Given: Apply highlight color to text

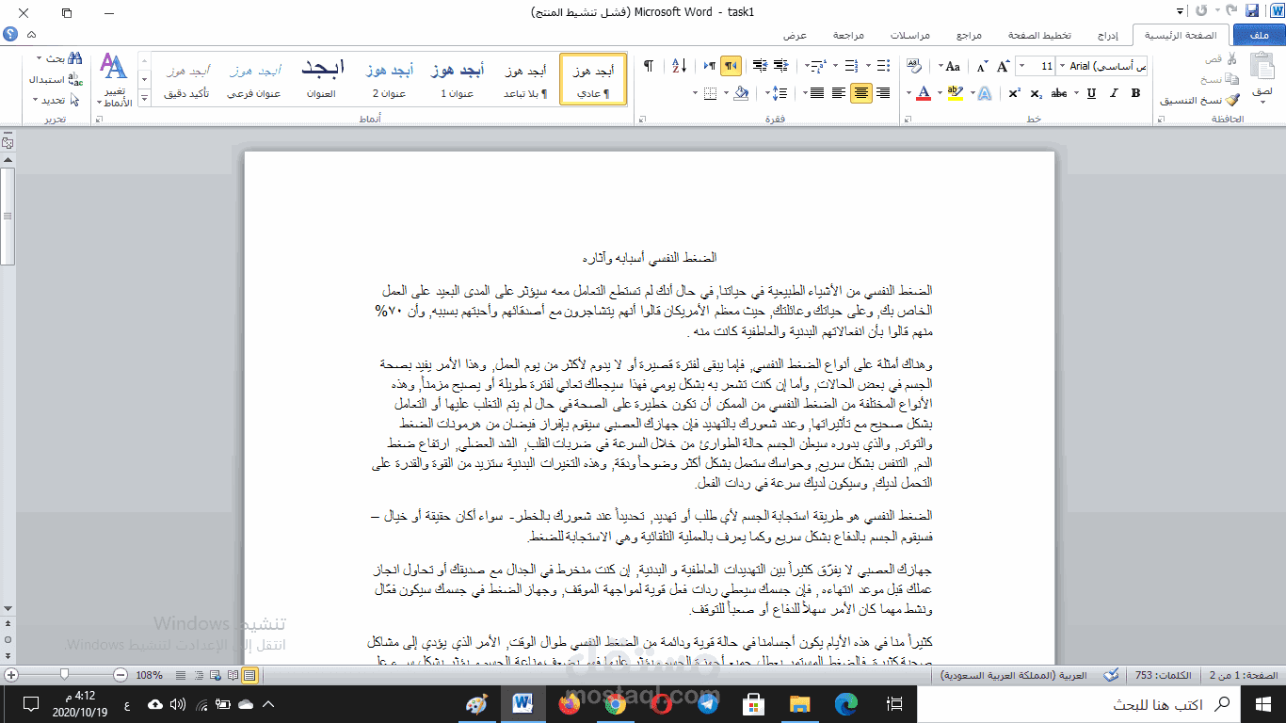Looking at the screenshot, I should (954, 94).
